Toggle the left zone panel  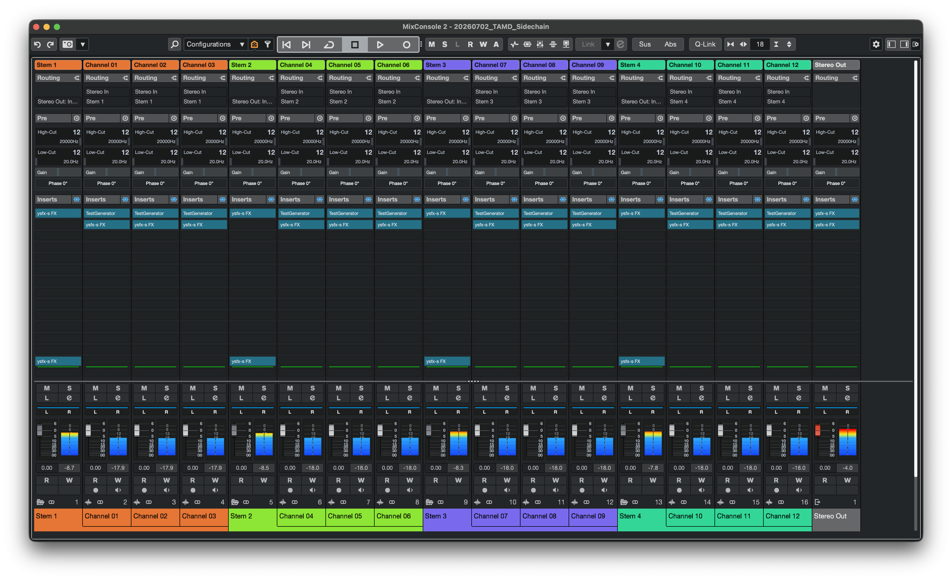pos(891,44)
